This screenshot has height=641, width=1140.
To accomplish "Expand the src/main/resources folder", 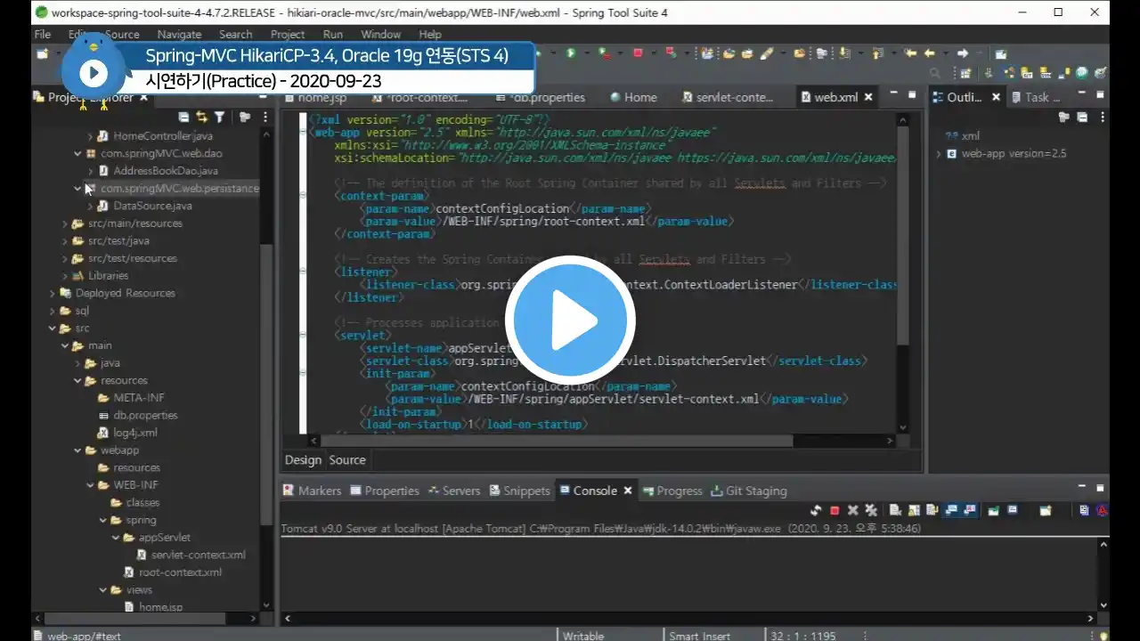I will pos(65,223).
